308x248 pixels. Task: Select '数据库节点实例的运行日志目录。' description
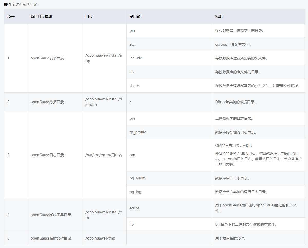[x=241, y=192]
